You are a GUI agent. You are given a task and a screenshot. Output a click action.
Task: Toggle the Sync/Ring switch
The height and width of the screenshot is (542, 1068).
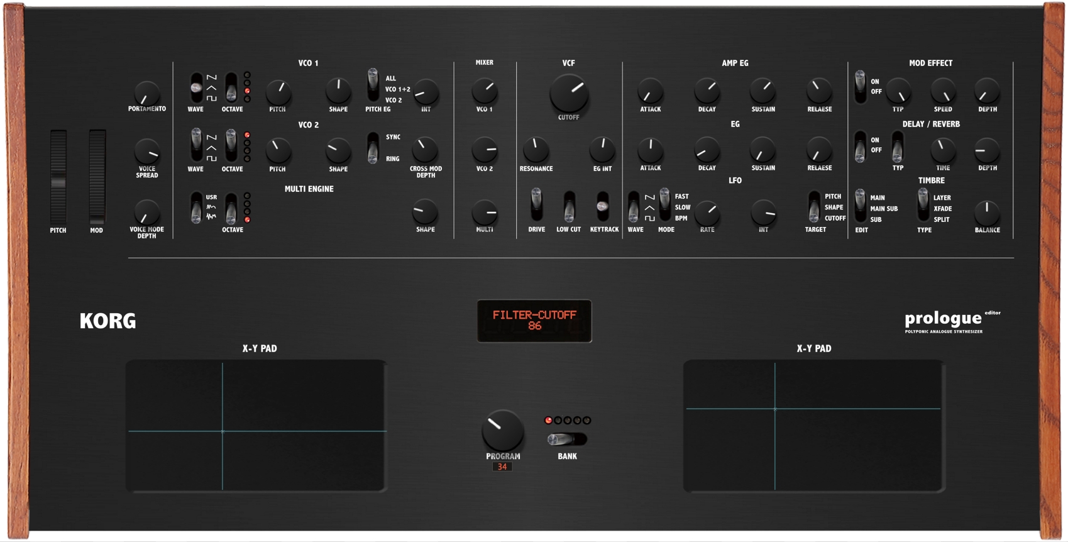click(373, 148)
